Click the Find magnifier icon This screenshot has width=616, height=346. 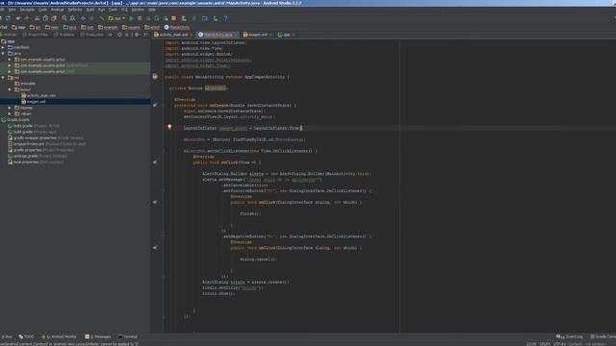tap(64, 18)
